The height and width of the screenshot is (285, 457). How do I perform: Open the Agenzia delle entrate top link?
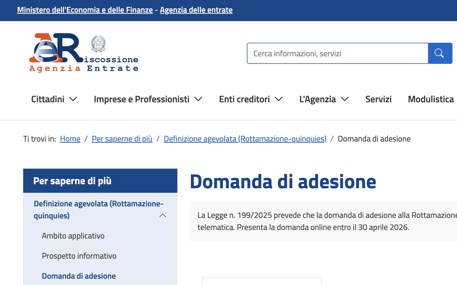[x=196, y=10]
